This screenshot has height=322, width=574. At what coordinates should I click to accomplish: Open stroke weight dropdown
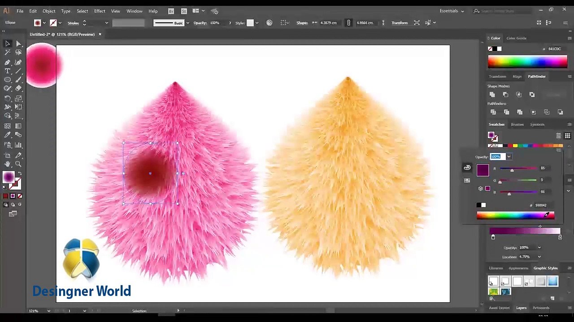pyautogui.click(x=106, y=23)
